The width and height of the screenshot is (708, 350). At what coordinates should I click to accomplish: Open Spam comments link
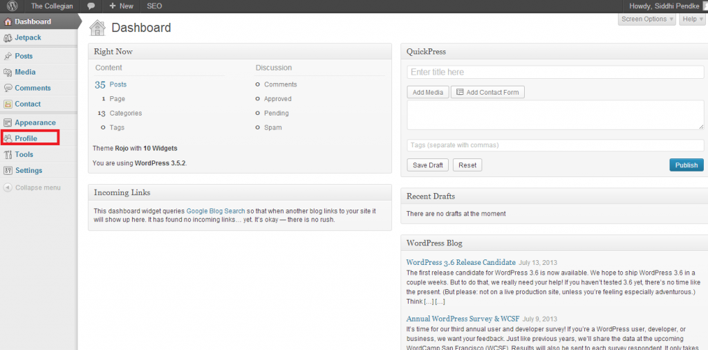272,128
